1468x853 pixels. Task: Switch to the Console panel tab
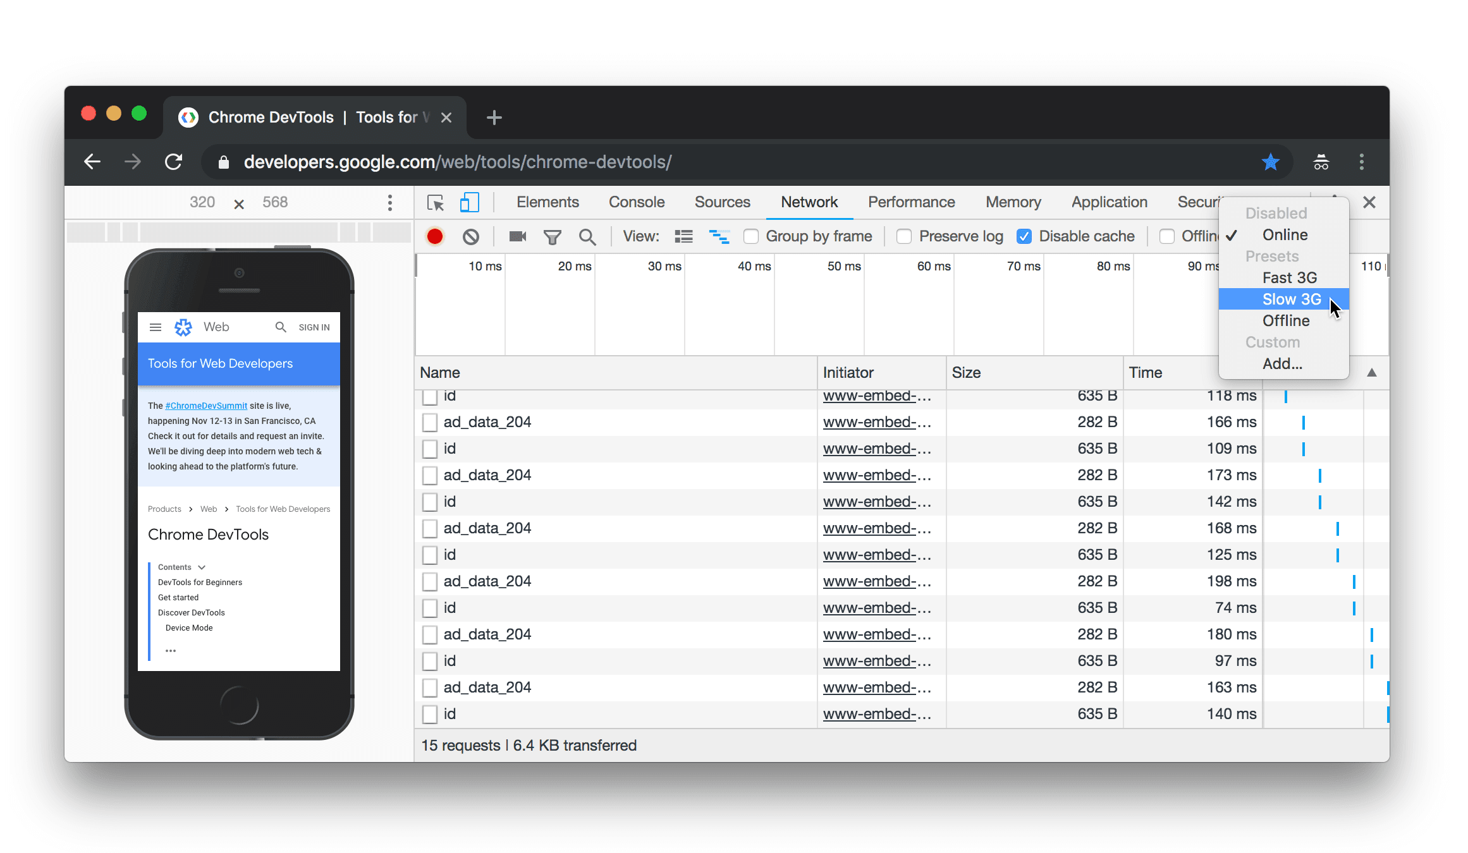point(635,202)
